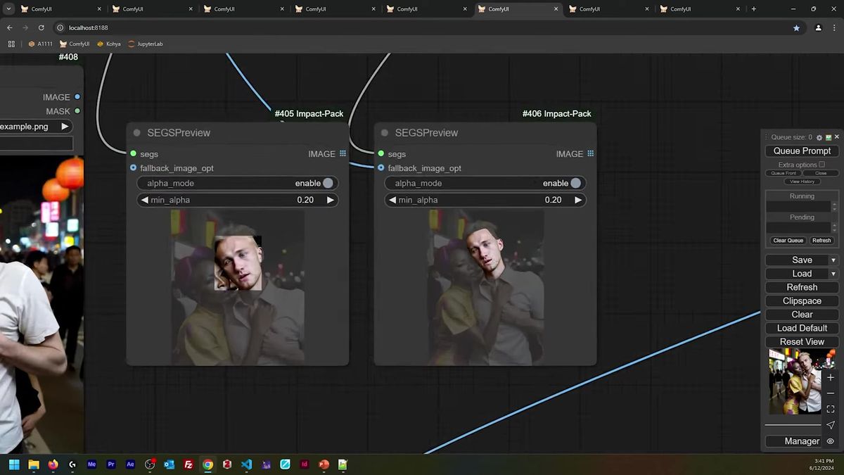
Task: Close the queue panel with X
Action: coord(837,137)
